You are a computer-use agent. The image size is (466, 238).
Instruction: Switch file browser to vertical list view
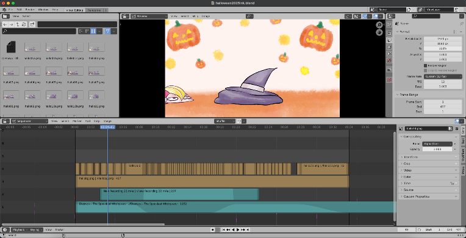pyautogui.click(x=81, y=31)
